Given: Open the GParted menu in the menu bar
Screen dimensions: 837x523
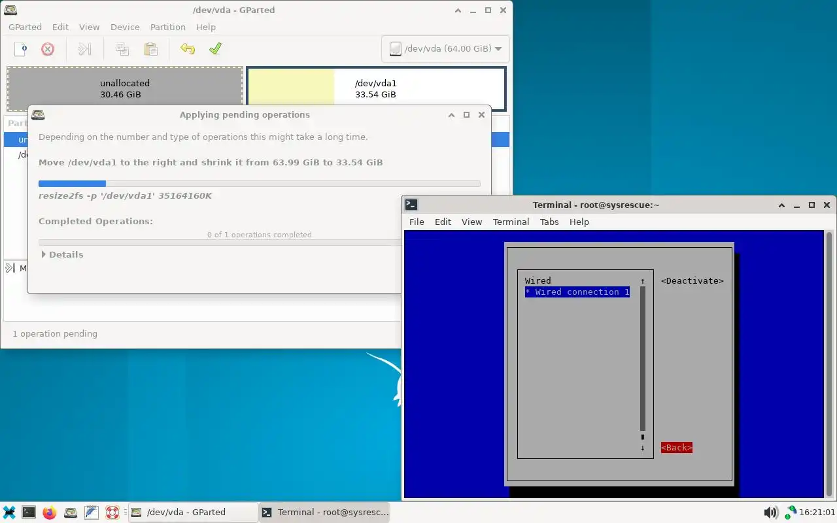Looking at the screenshot, I should pos(25,27).
